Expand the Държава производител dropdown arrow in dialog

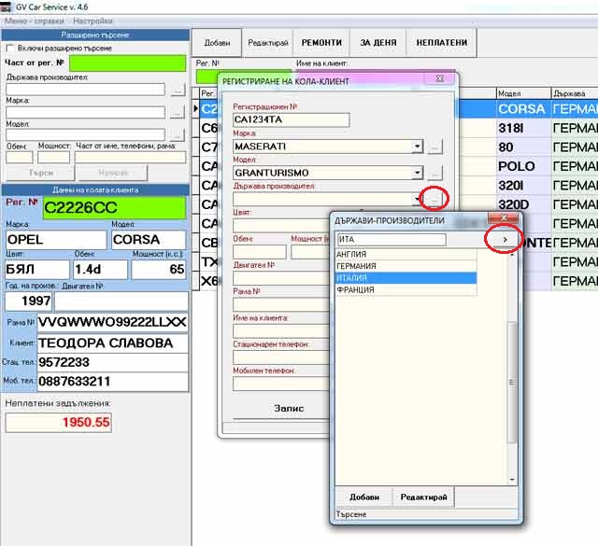coord(417,199)
